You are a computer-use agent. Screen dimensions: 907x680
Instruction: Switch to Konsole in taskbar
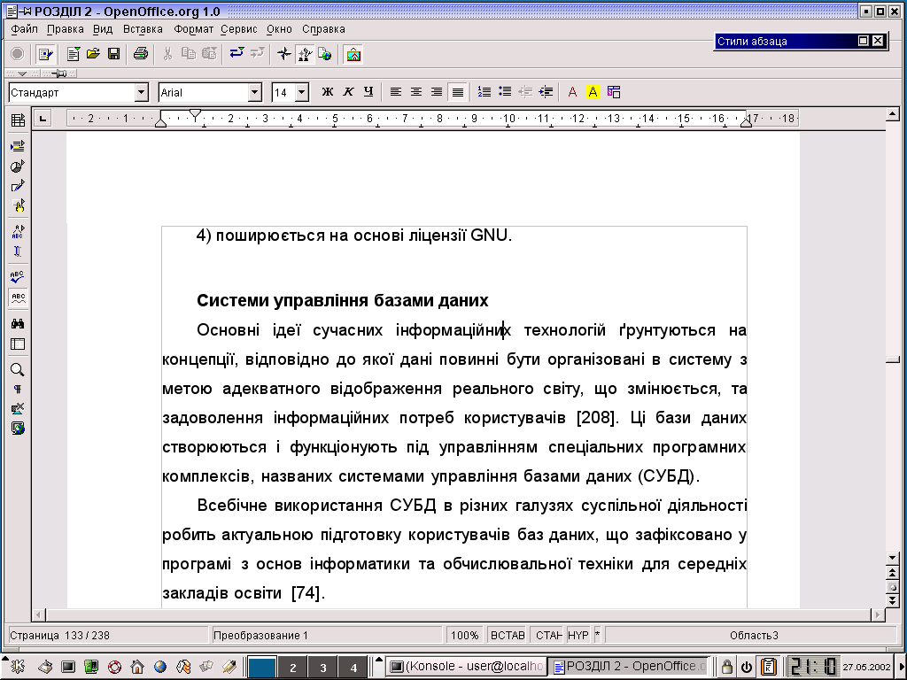pos(466,667)
